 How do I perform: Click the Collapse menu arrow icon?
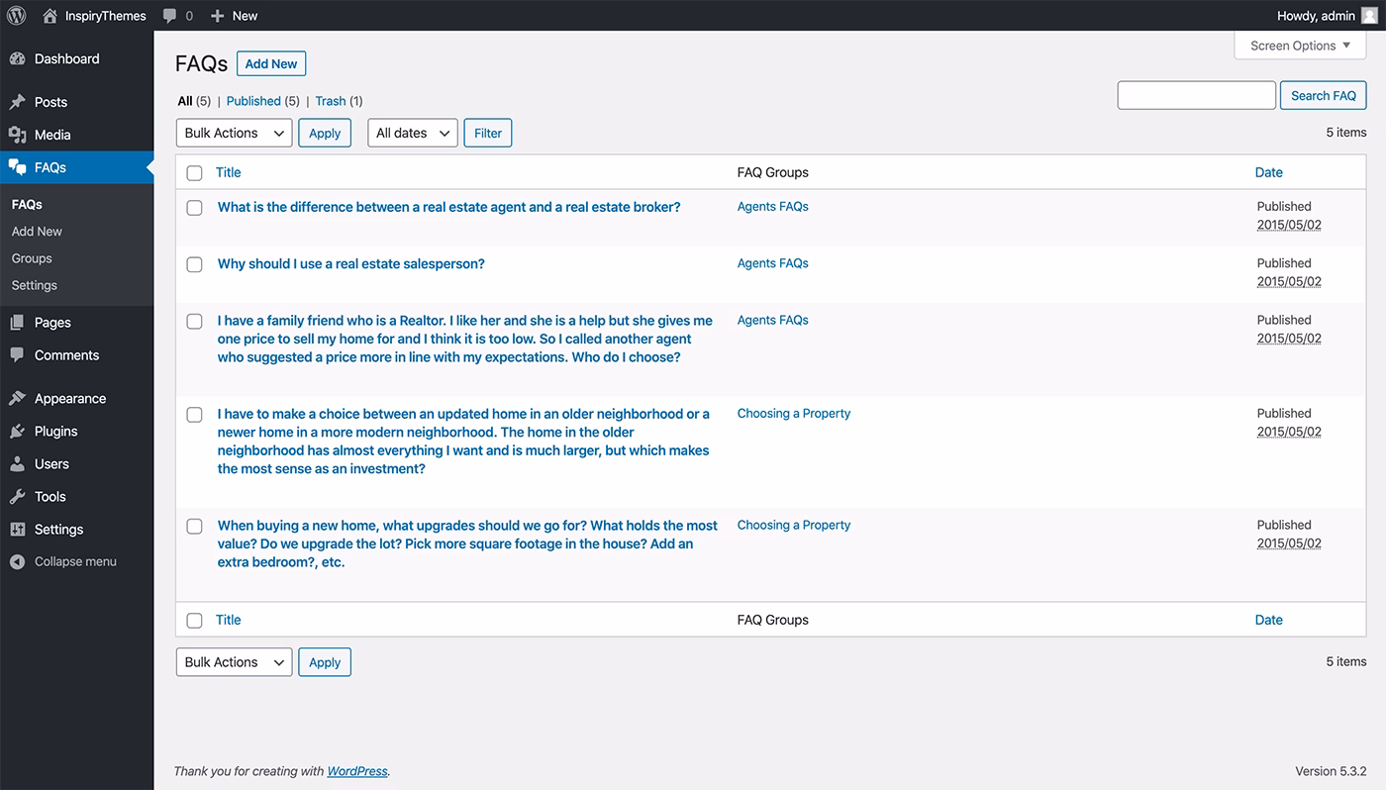coord(18,561)
